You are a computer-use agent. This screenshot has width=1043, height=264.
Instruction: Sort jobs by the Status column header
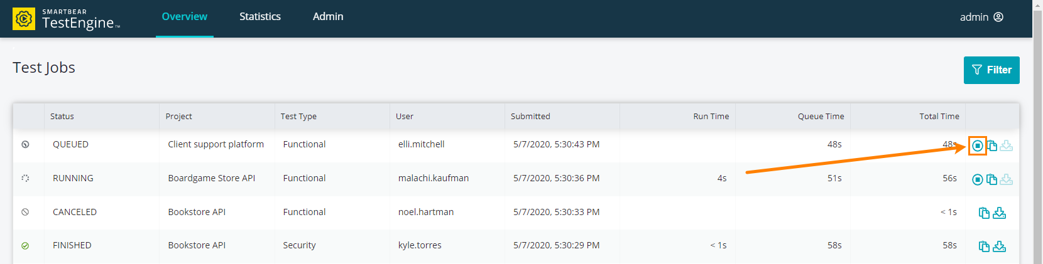(62, 116)
